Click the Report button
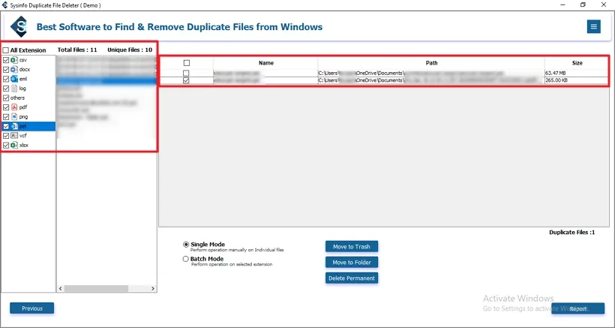 [577, 308]
